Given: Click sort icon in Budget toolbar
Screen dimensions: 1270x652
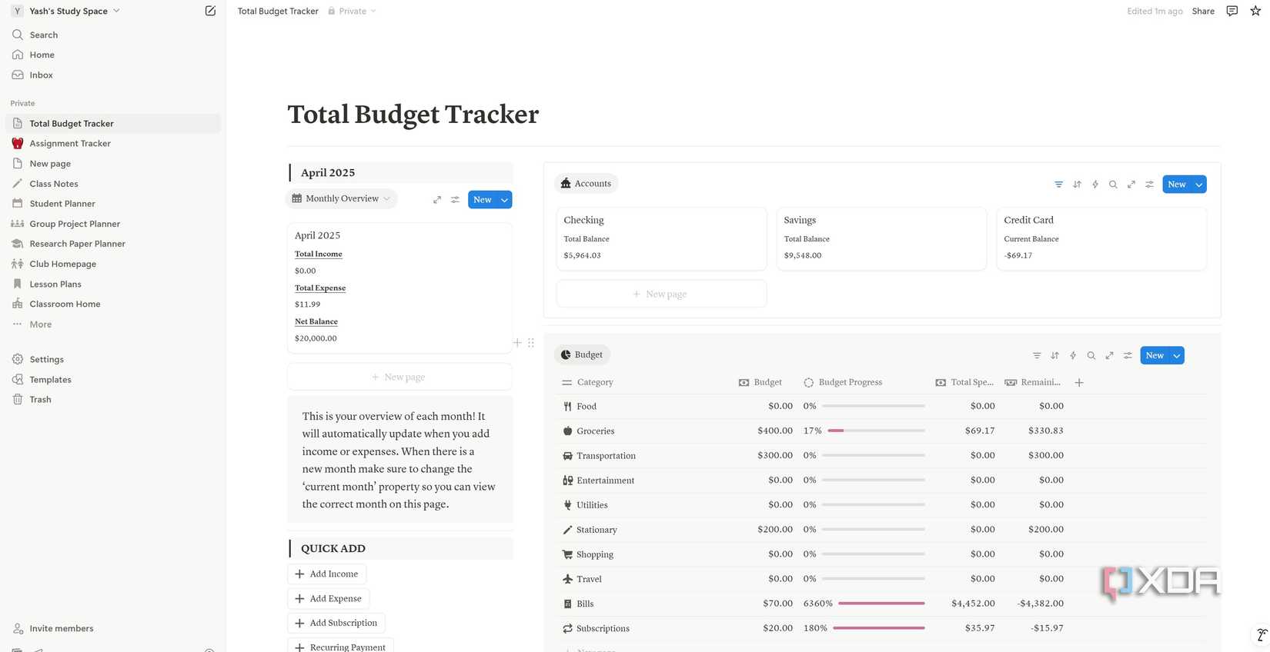Looking at the screenshot, I should click(x=1054, y=355).
